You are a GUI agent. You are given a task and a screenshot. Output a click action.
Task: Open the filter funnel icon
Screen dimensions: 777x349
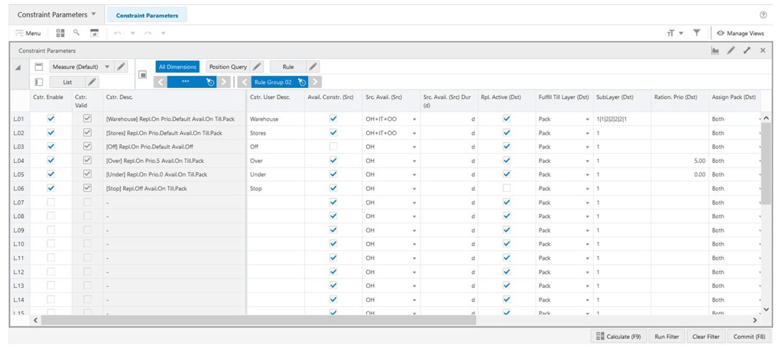[697, 33]
